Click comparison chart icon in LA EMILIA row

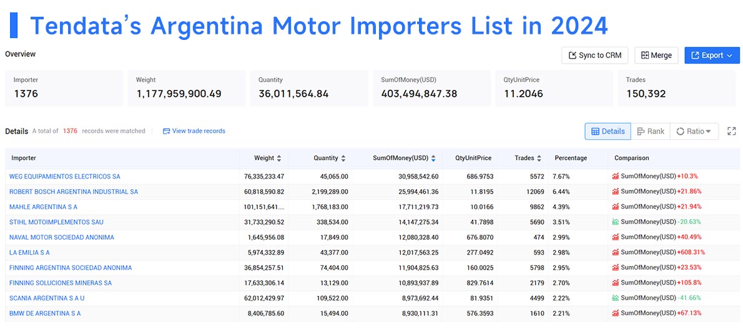(616, 252)
